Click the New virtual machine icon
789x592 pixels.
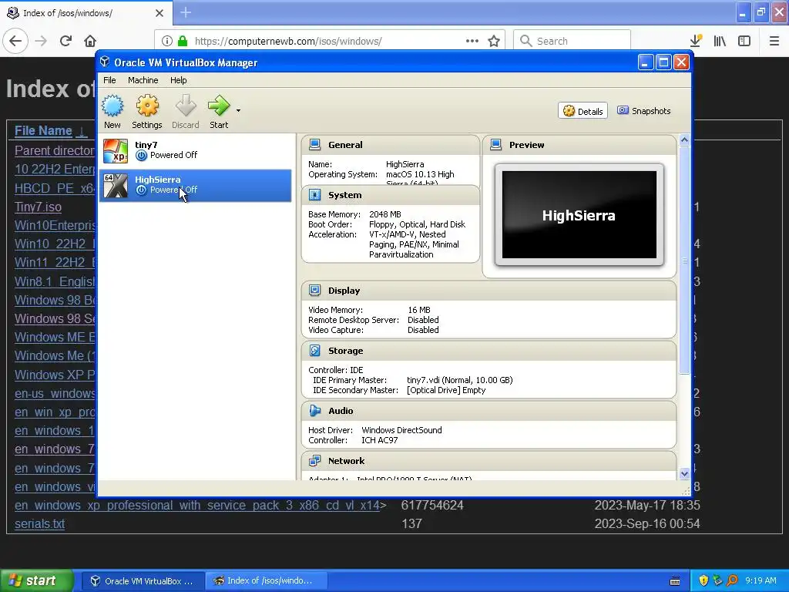112,106
